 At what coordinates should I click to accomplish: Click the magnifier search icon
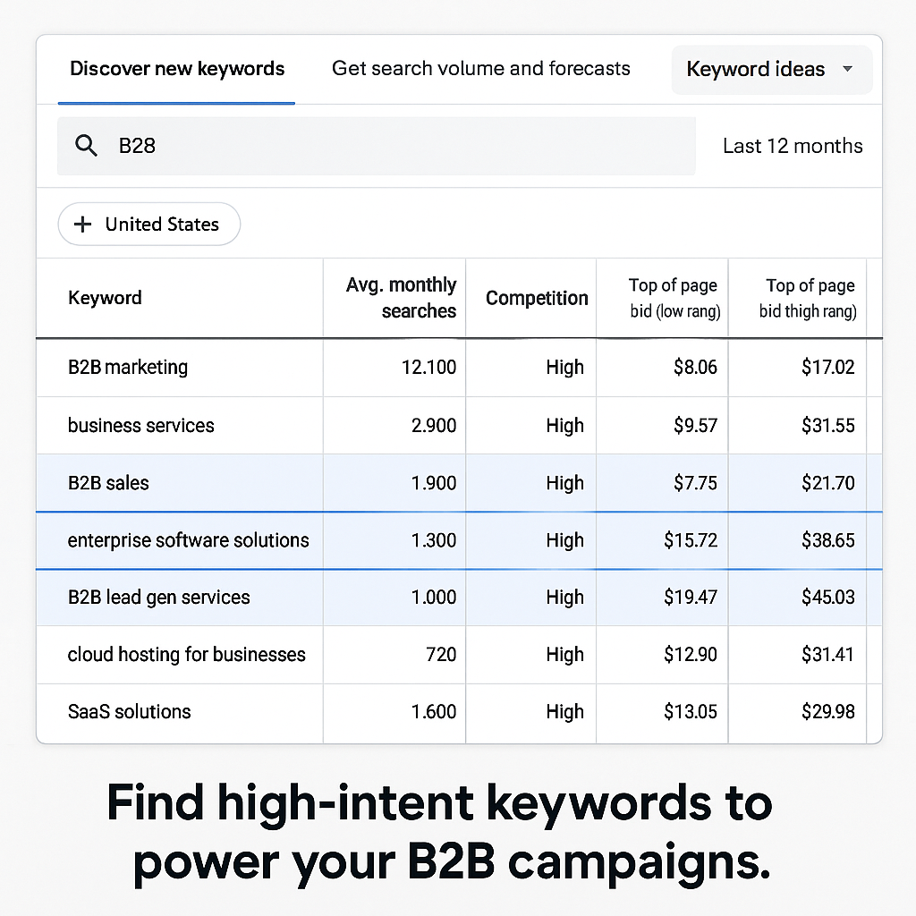87,146
